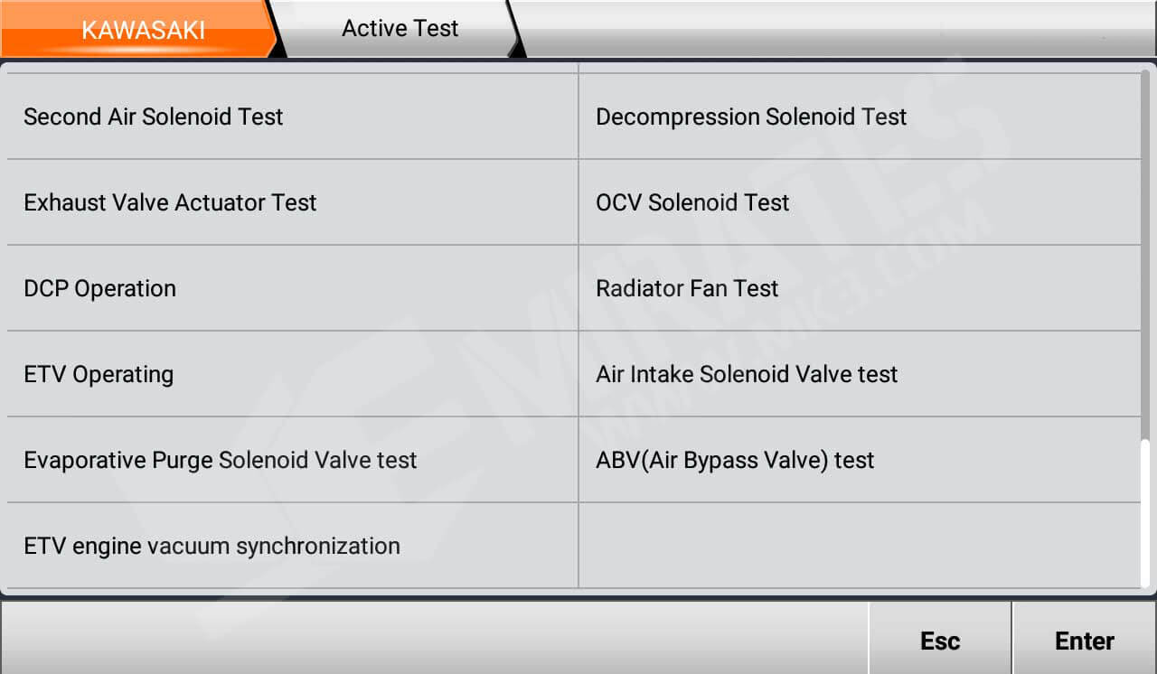Click the empty header area right of Active Test
1157x674 pixels.
(832, 28)
